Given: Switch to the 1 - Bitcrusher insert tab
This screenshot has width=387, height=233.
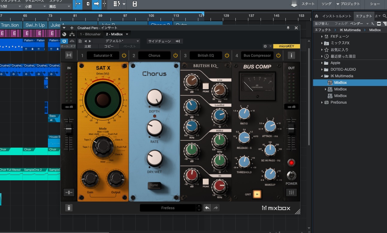Looking at the screenshot, I should (x=90, y=34).
